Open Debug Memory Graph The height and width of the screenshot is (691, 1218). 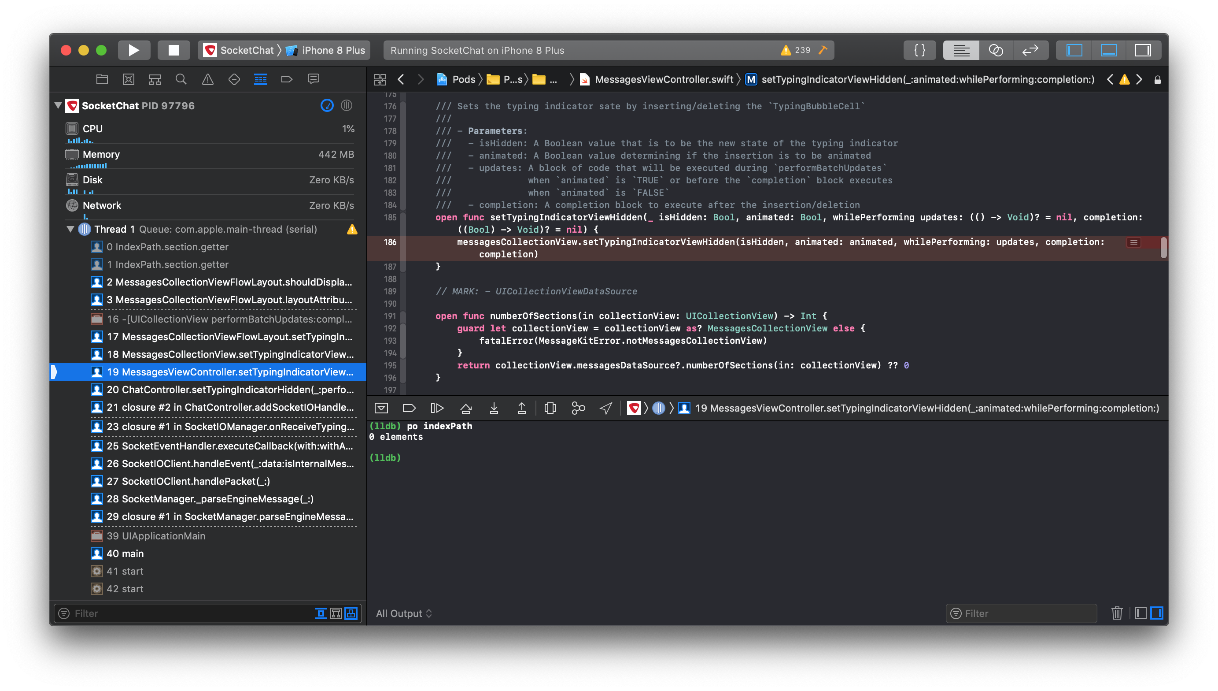click(578, 408)
